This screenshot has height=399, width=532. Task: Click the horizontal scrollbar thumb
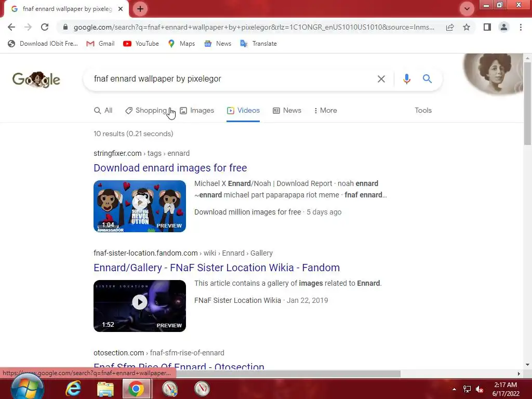pyautogui.click(x=288, y=374)
